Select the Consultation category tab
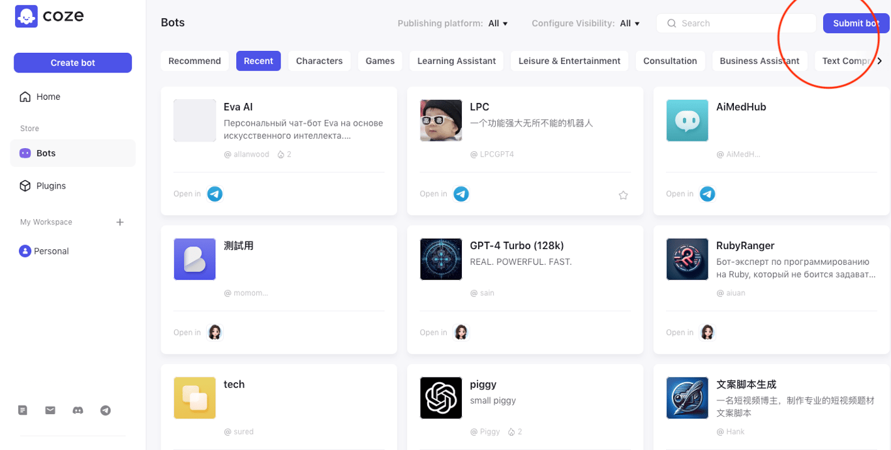Viewport: 891px width, 450px height. tap(670, 61)
